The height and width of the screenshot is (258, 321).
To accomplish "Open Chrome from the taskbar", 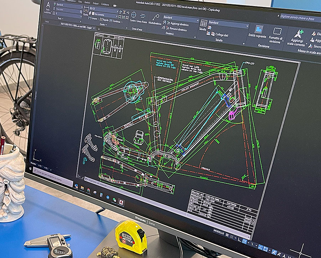I will point(89,190).
